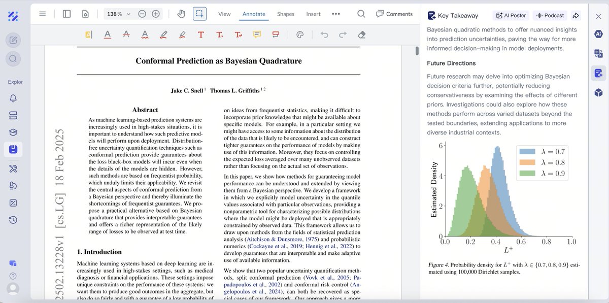Open the history clock sidebar icon

point(13,220)
